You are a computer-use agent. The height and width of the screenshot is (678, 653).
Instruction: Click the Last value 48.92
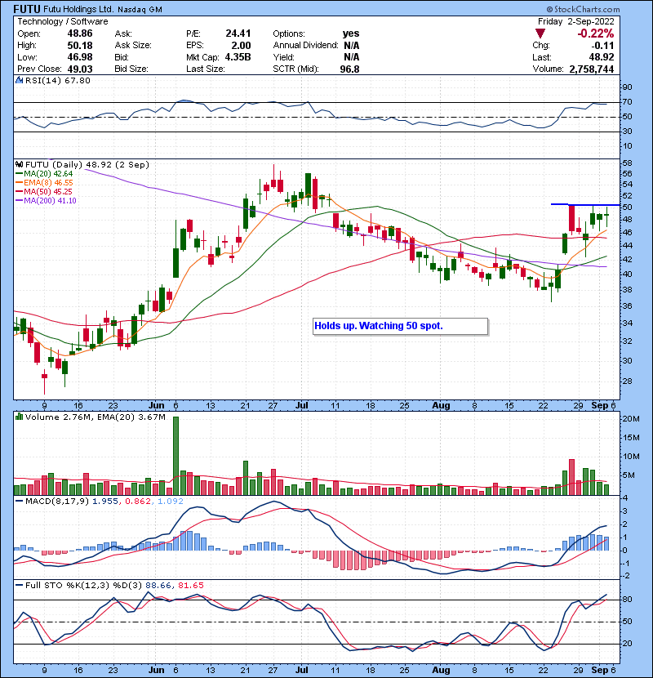tap(602, 57)
